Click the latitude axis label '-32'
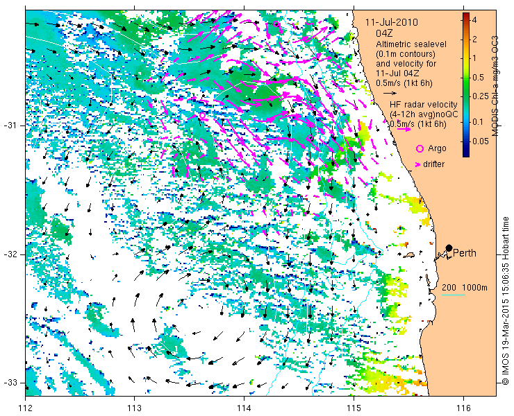 [10, 254]
